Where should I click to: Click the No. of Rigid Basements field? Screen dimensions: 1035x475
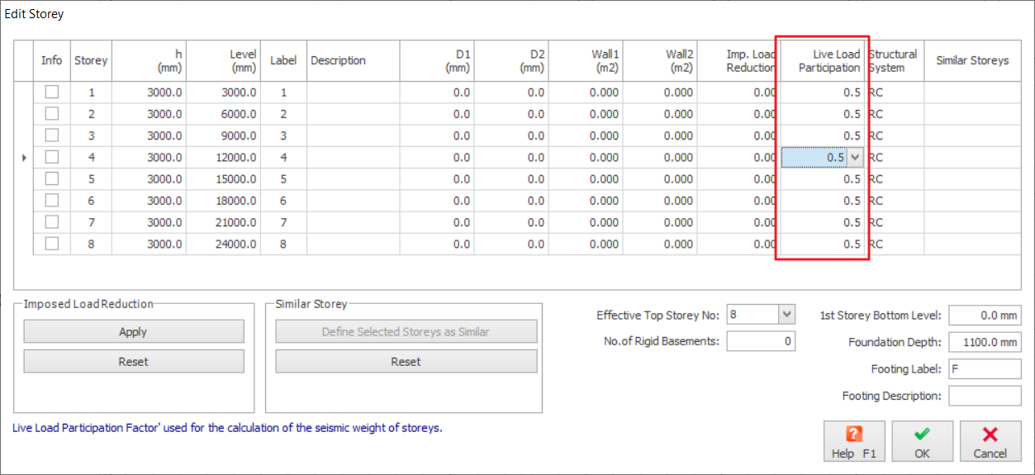(x=761, y=341)
